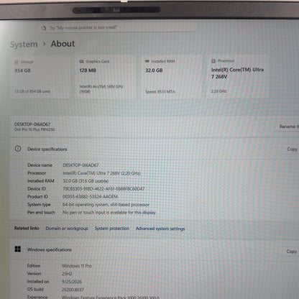
Task: Open the 32.0 GB Installed RAM tile
Action: 171,76
